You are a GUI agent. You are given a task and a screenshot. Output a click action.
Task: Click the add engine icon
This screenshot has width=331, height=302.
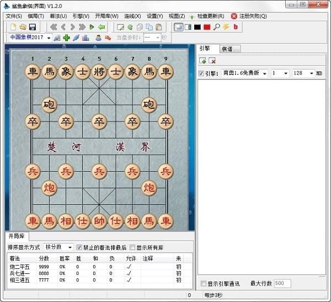pyautogui.click(x=202, y=60)
